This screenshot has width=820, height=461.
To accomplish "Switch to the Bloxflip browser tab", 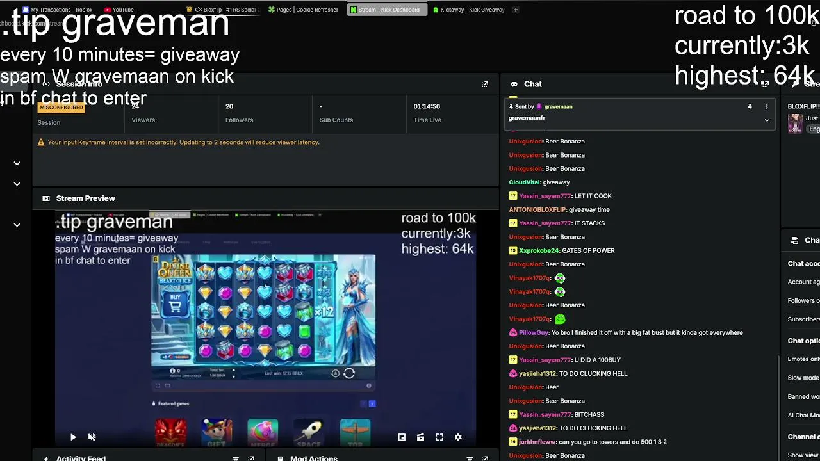I will click(x=224, y=10).
